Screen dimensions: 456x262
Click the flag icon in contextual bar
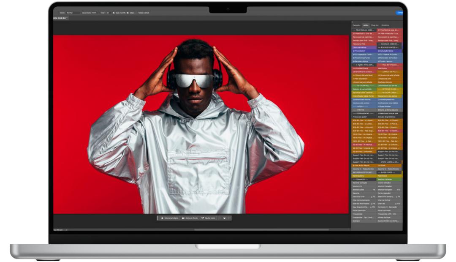pyautogui.click(x=220, y=218)
